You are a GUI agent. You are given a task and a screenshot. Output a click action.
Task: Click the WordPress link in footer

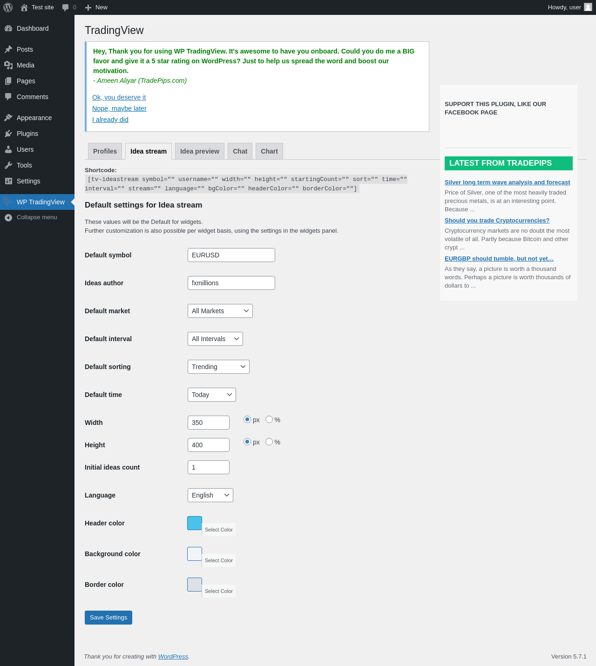click(x=173, y=657)
